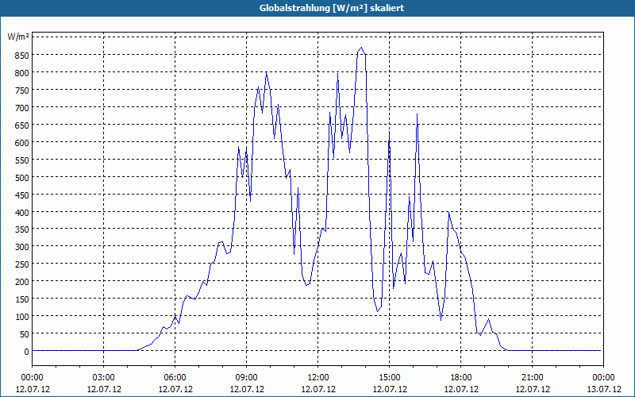Click the 250 y-axis value
Screen dimensions: 635x397
[x=22, y=264]
